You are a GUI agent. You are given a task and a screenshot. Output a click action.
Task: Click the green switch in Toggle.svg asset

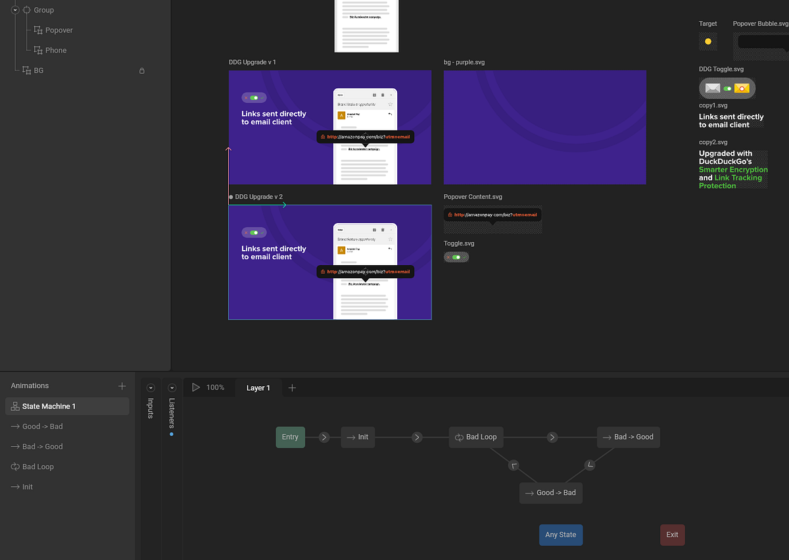pos(456,257)
